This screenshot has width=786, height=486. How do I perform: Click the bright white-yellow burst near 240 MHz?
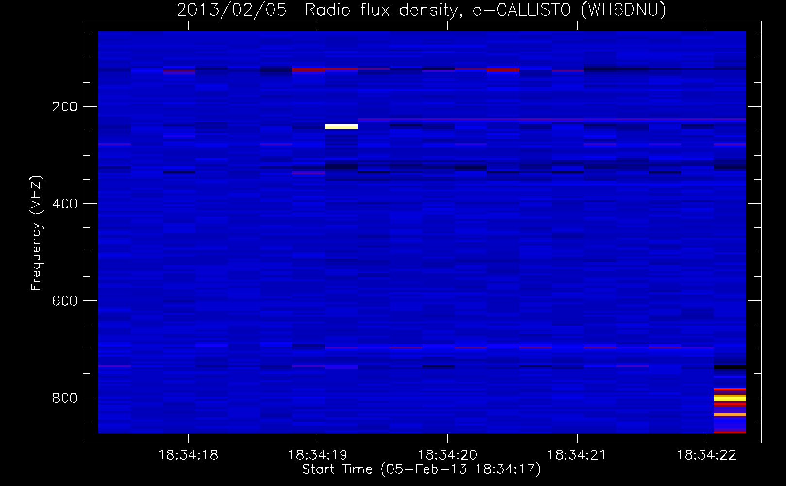point(341,127)
